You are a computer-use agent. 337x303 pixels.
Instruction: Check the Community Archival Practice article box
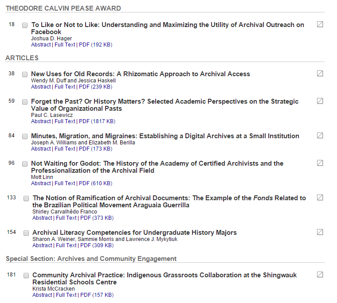click(x=26, y=276)
